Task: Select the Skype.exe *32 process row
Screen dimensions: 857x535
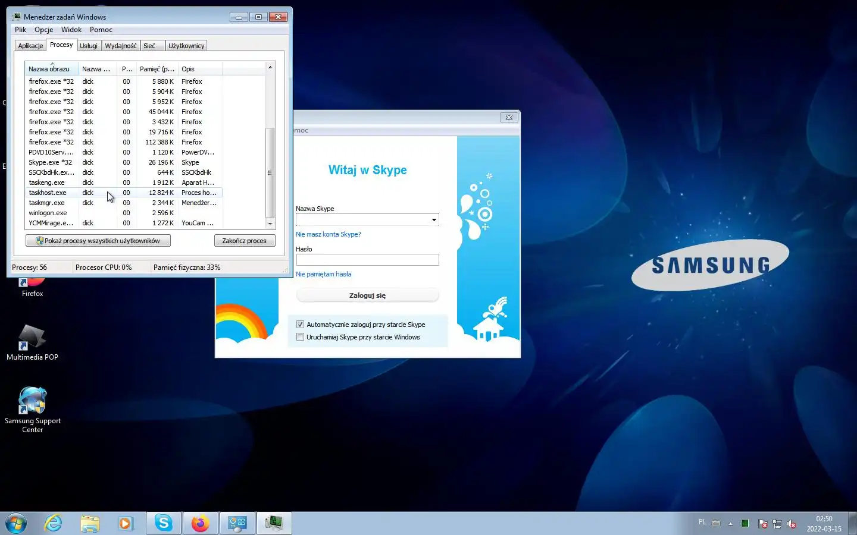Action: (x=123, y=162)
